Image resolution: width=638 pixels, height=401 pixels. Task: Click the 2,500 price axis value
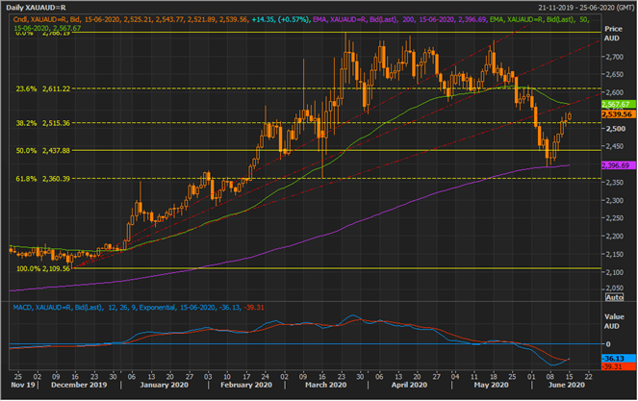point(615,129)
